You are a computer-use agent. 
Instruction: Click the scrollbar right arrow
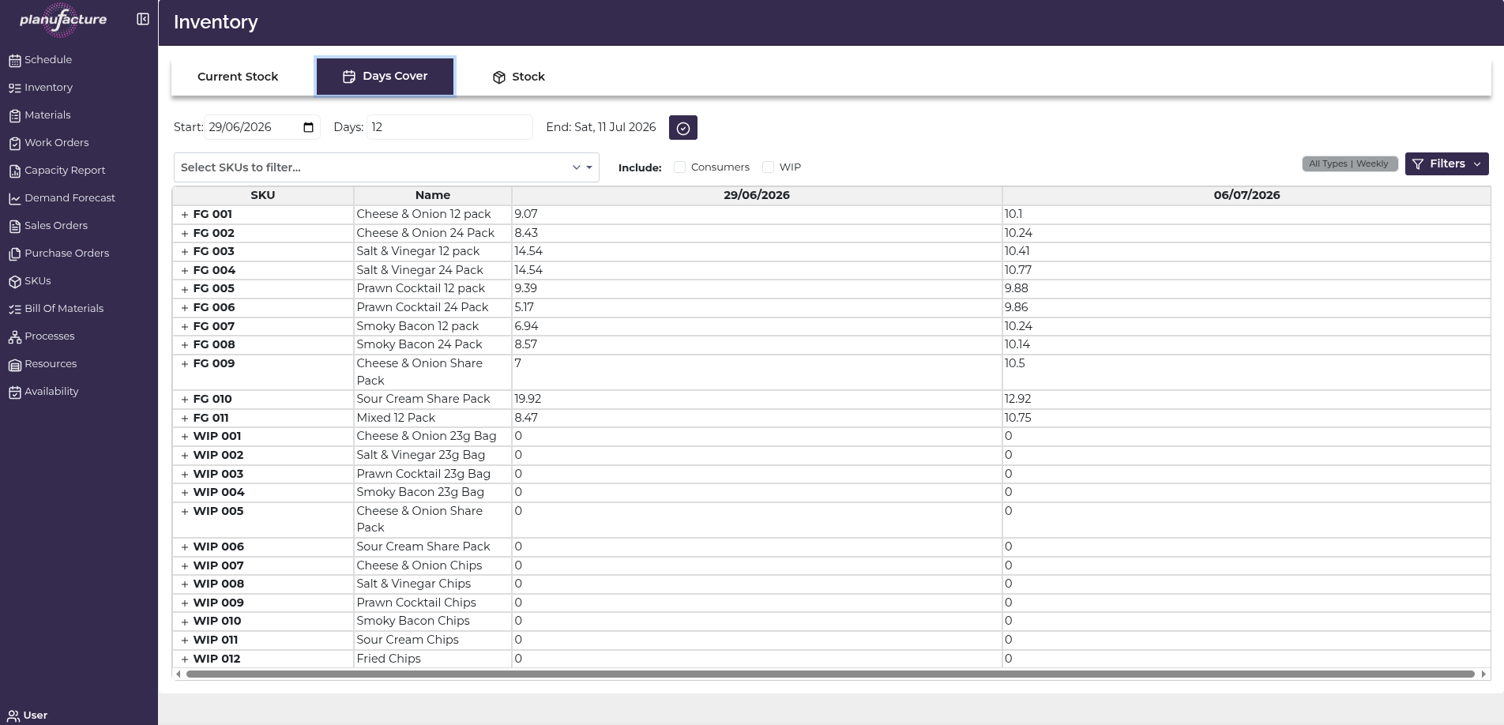tap(1483, 674)
